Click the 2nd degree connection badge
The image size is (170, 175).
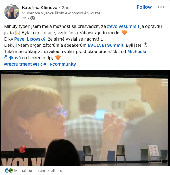[66, 8]
